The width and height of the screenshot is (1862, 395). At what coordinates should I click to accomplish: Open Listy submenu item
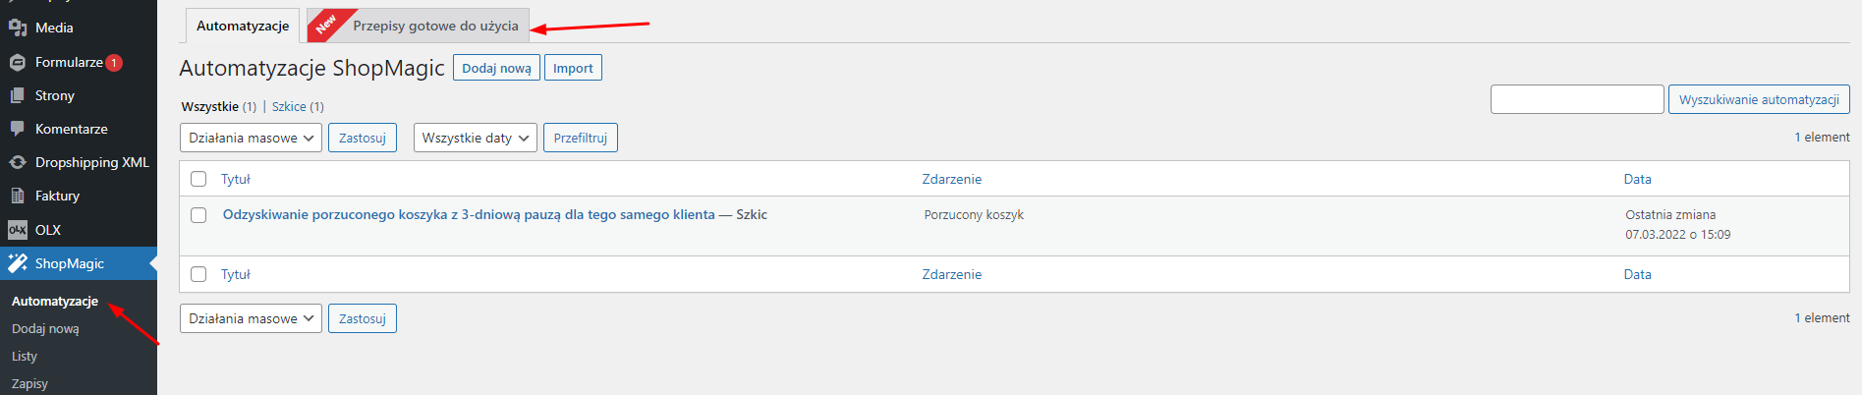pyautogui.click(x=25, y=356)
